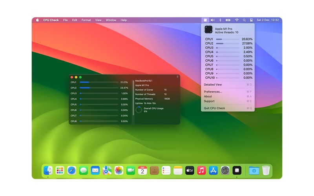Open the Window menu
Viewport: 314px width, 196px height.
[111, 20]
